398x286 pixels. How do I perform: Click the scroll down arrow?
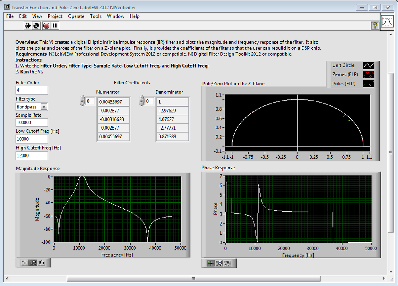(x=391, y=272)
